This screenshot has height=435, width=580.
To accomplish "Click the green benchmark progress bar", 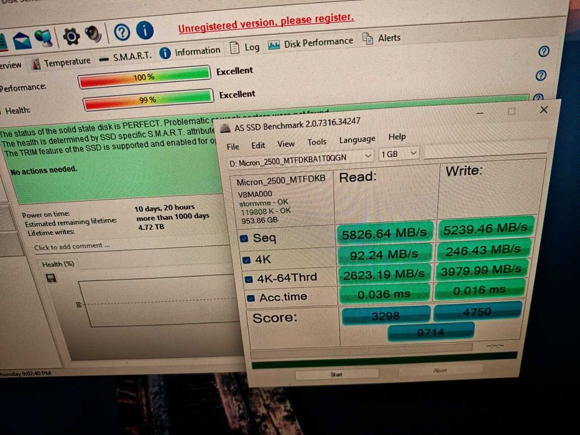I will (384, 360).
